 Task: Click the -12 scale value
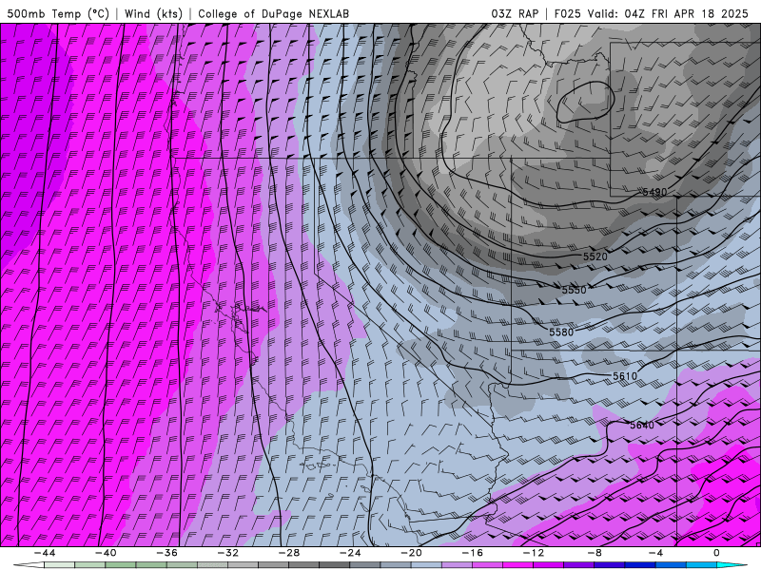coord(534,553)
